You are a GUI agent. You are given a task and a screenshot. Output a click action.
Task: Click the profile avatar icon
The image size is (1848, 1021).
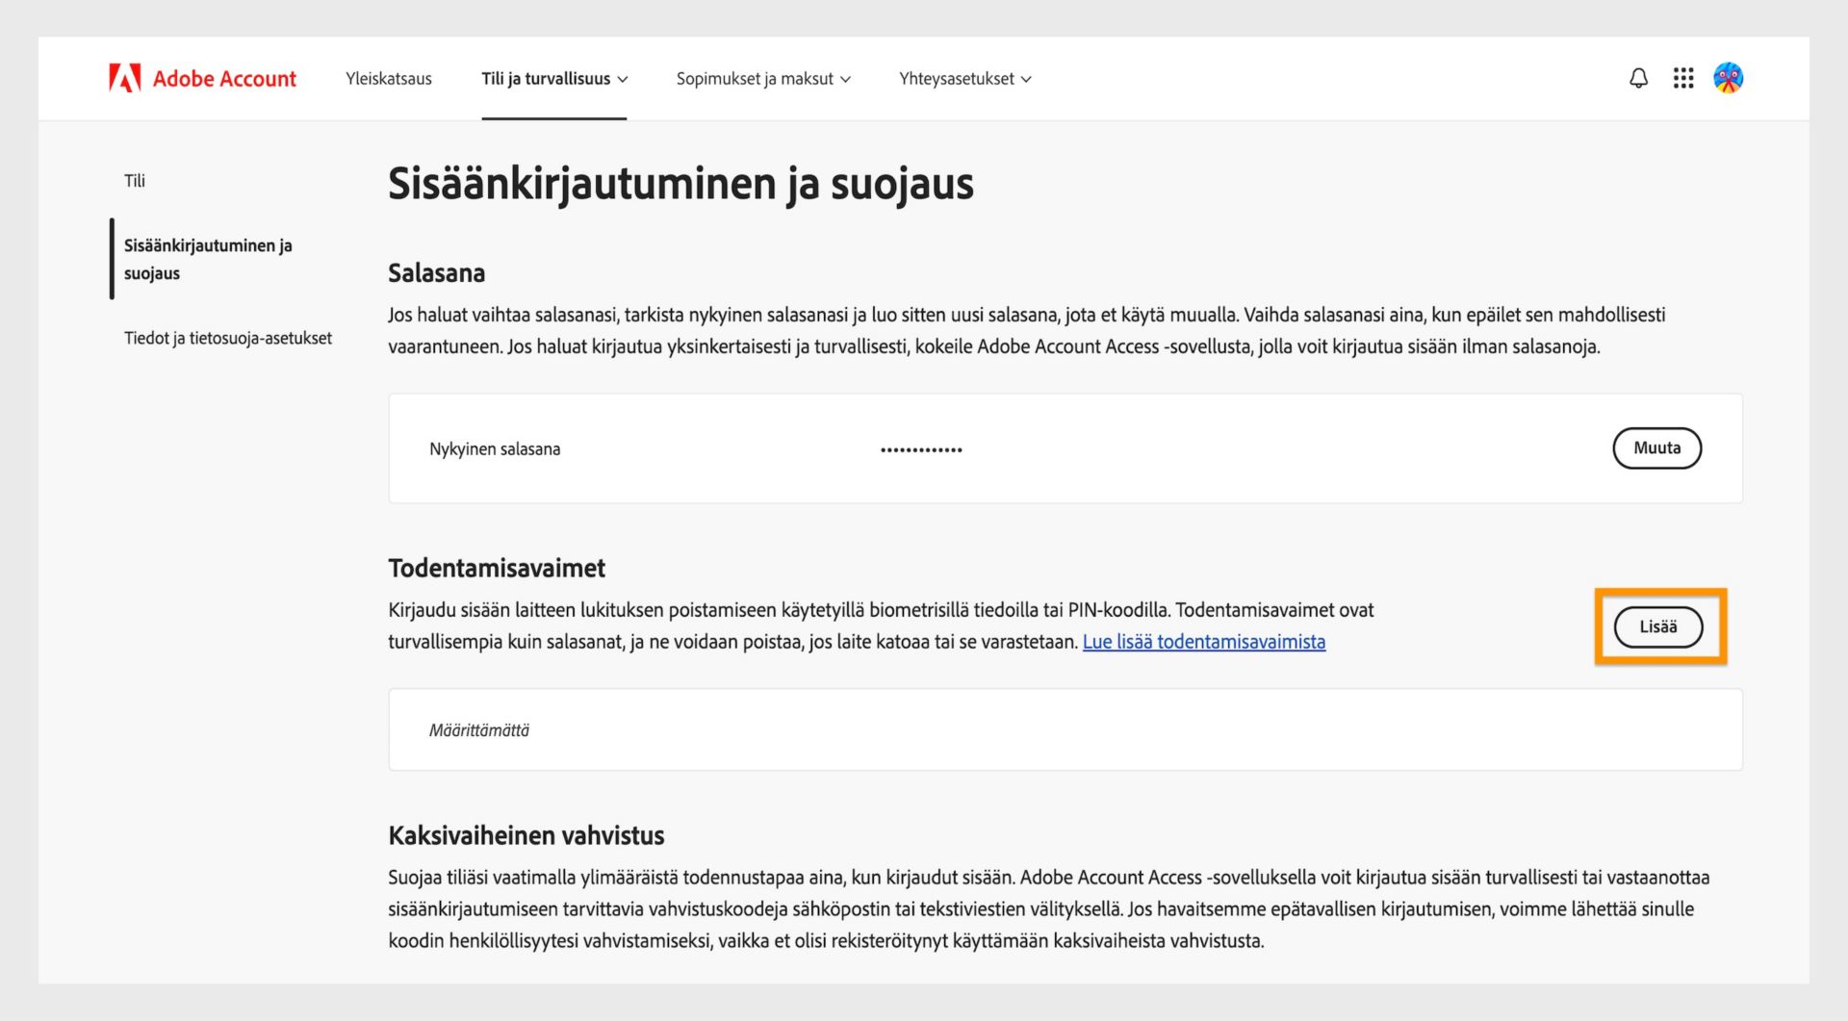click(x=1728, y=78)
